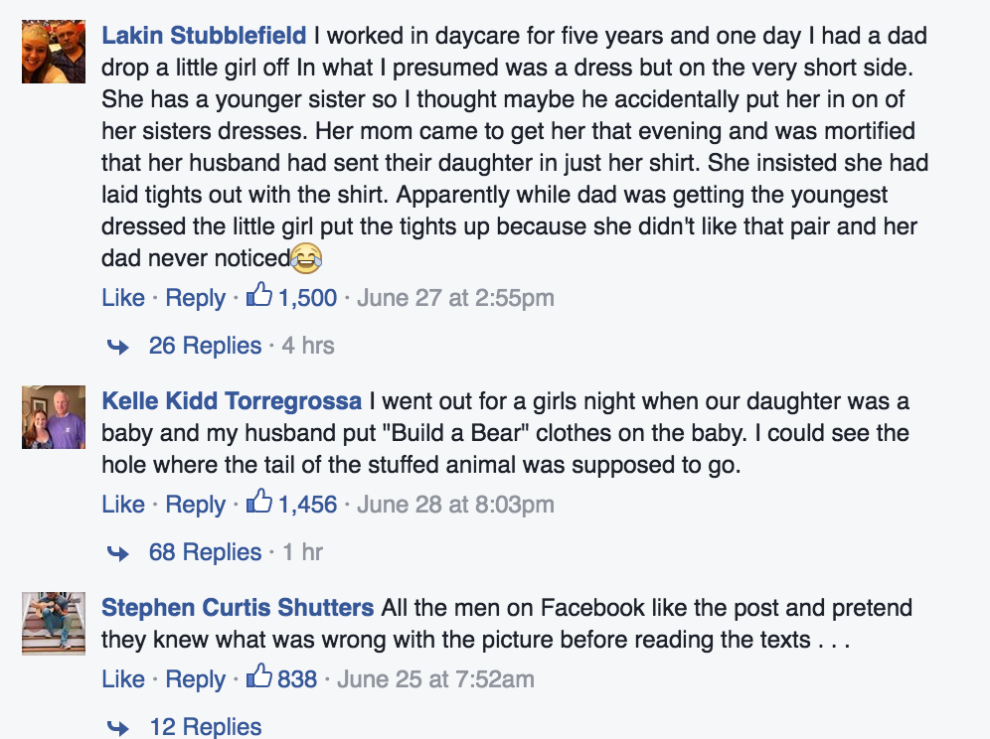This screenshot has height=739, width=990.
Task: Expand the 26 Replies thread
Action: 205,346
